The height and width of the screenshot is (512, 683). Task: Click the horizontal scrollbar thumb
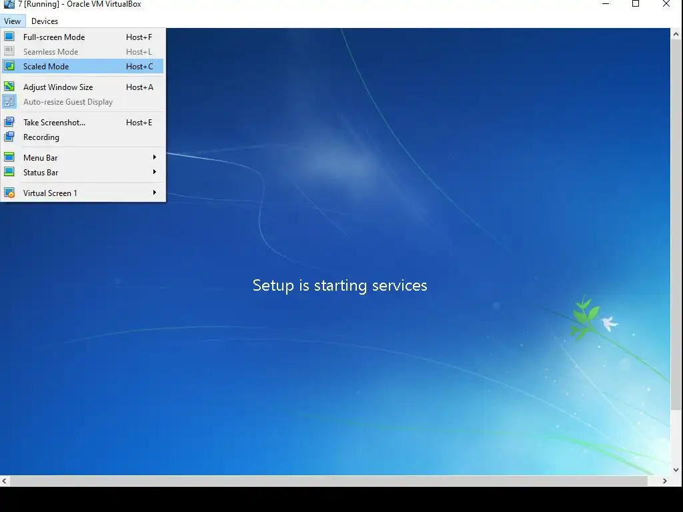[329, 481]
